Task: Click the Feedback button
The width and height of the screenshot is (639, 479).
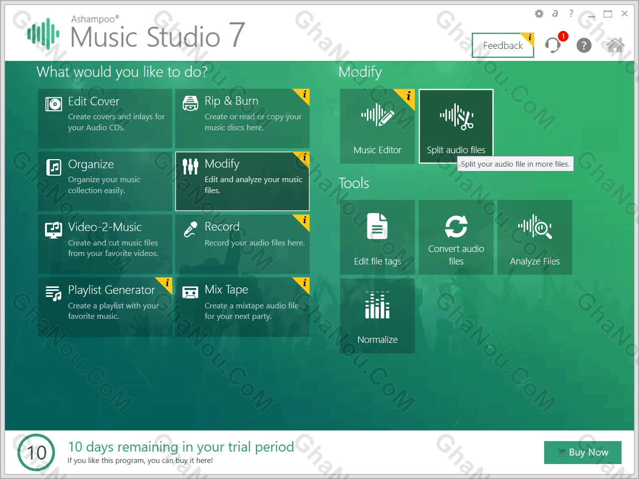Action: pyautogui.click(x=503, y=45)
